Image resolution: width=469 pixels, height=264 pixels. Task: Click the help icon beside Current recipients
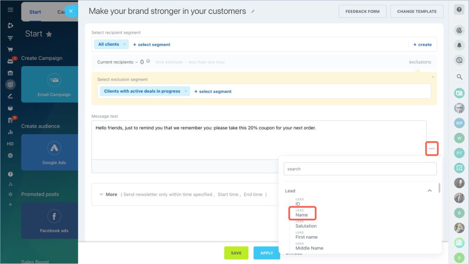(x=148, y=61)
